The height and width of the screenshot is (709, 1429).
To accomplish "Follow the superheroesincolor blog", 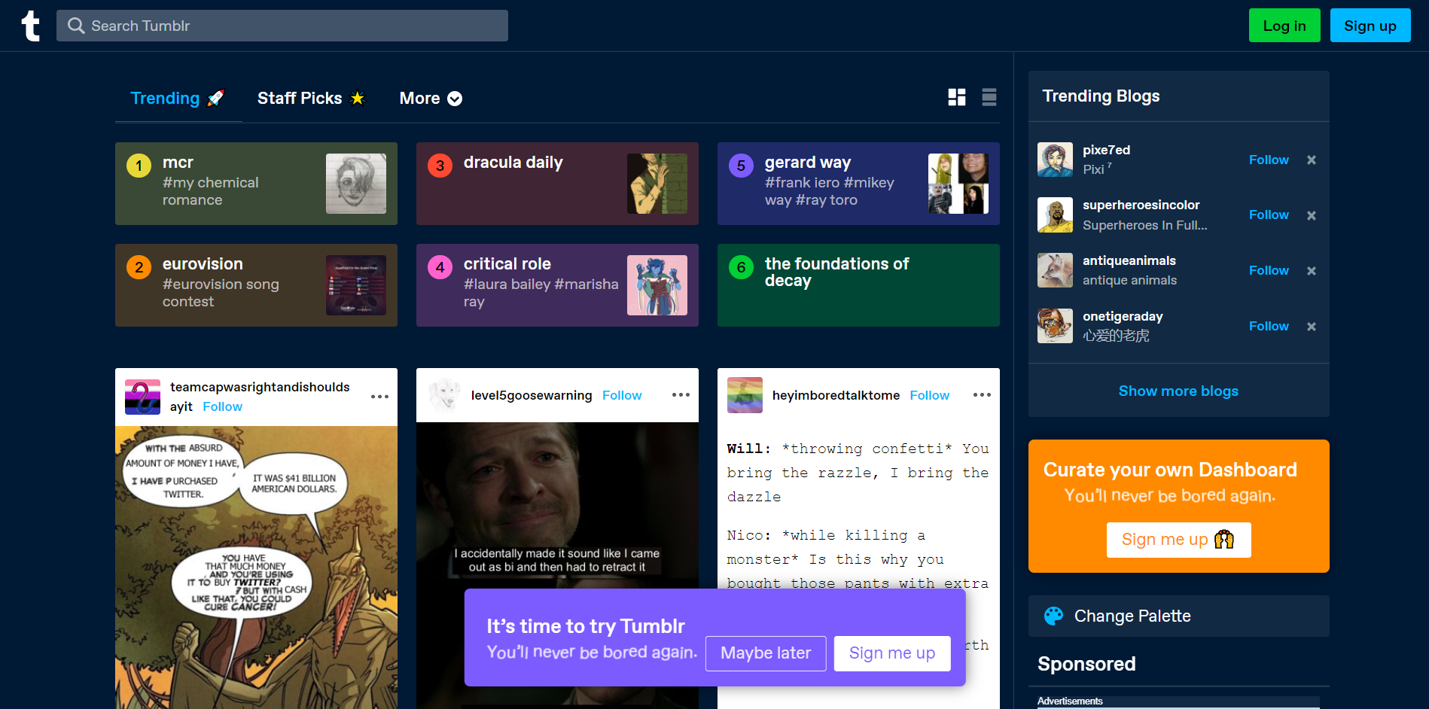I will (1269, 215).
